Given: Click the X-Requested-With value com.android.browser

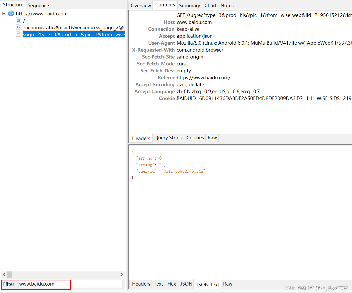Looking at the screenshot, I should pos(200,50).
